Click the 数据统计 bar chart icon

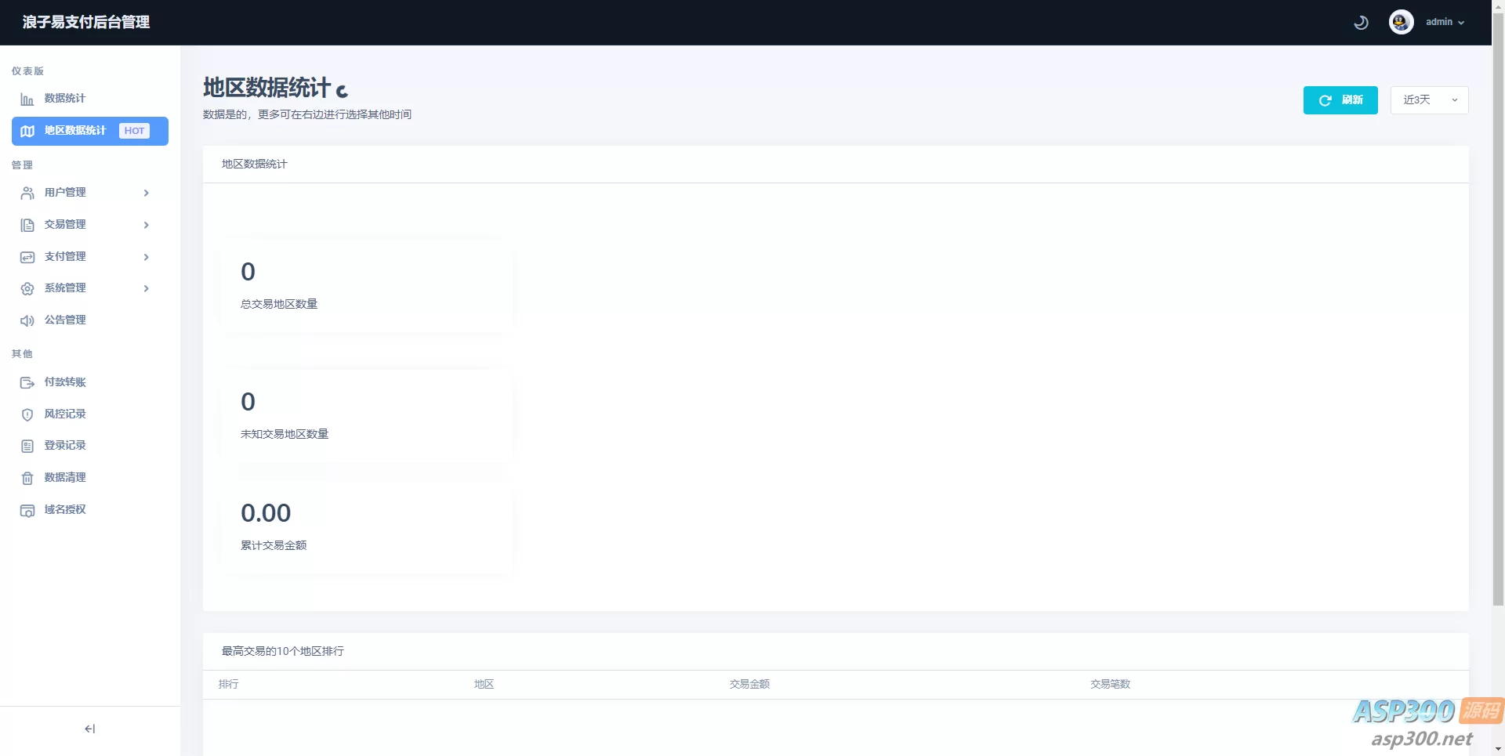coord(27,99)
